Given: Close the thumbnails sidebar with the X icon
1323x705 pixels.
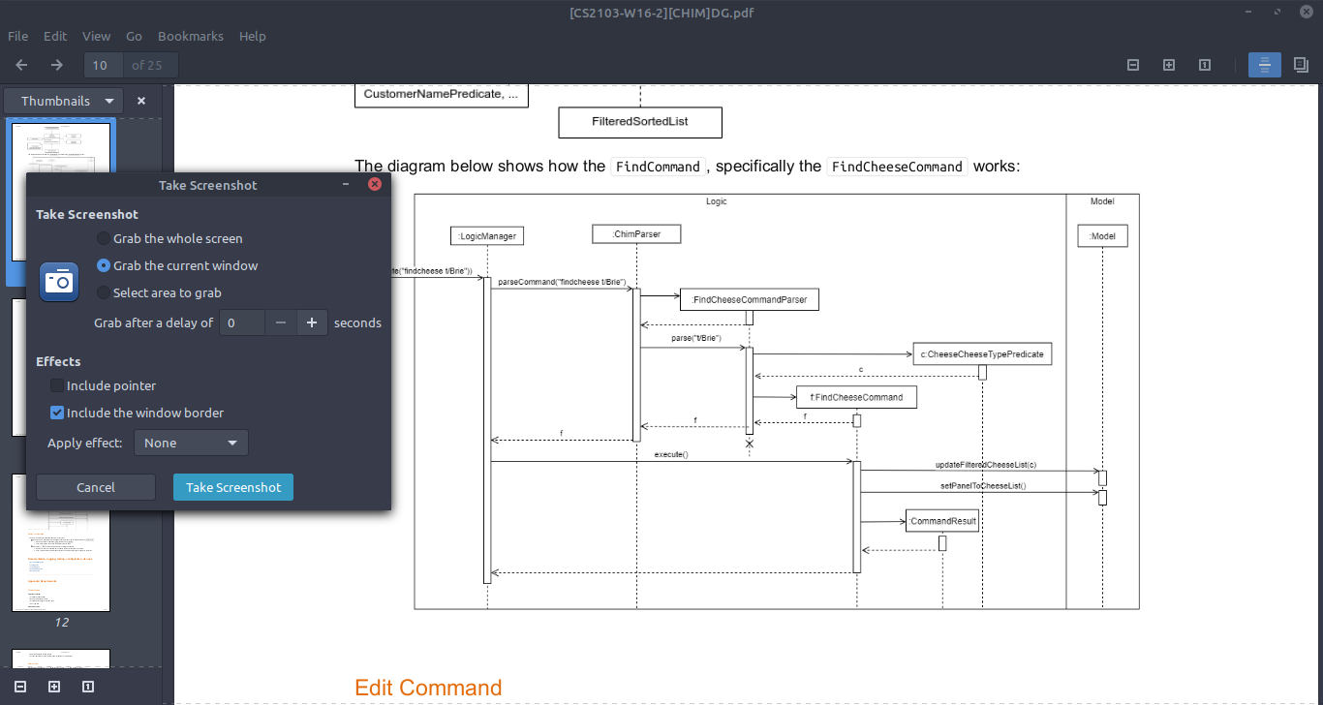Looking at the screenshot, I should tap(140, 100).
